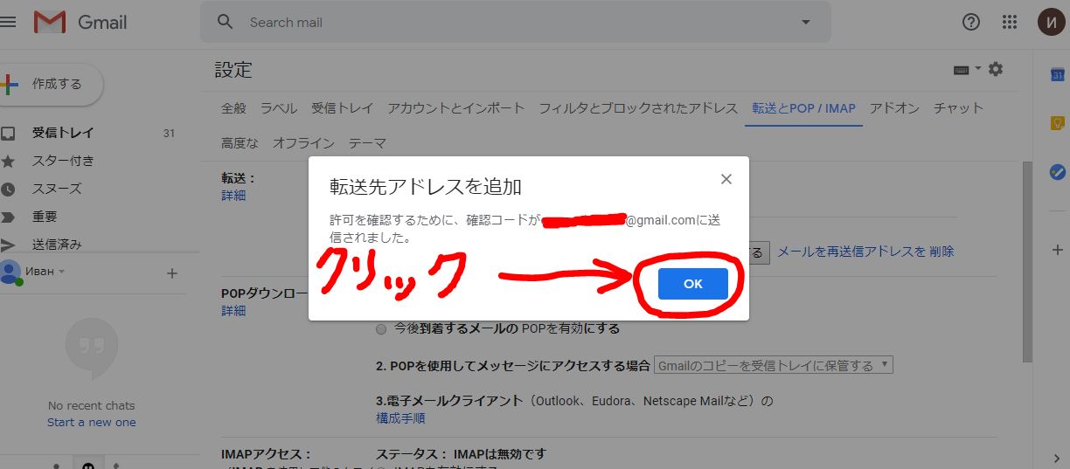Open the search options dropdown arrow

[805, 22]
